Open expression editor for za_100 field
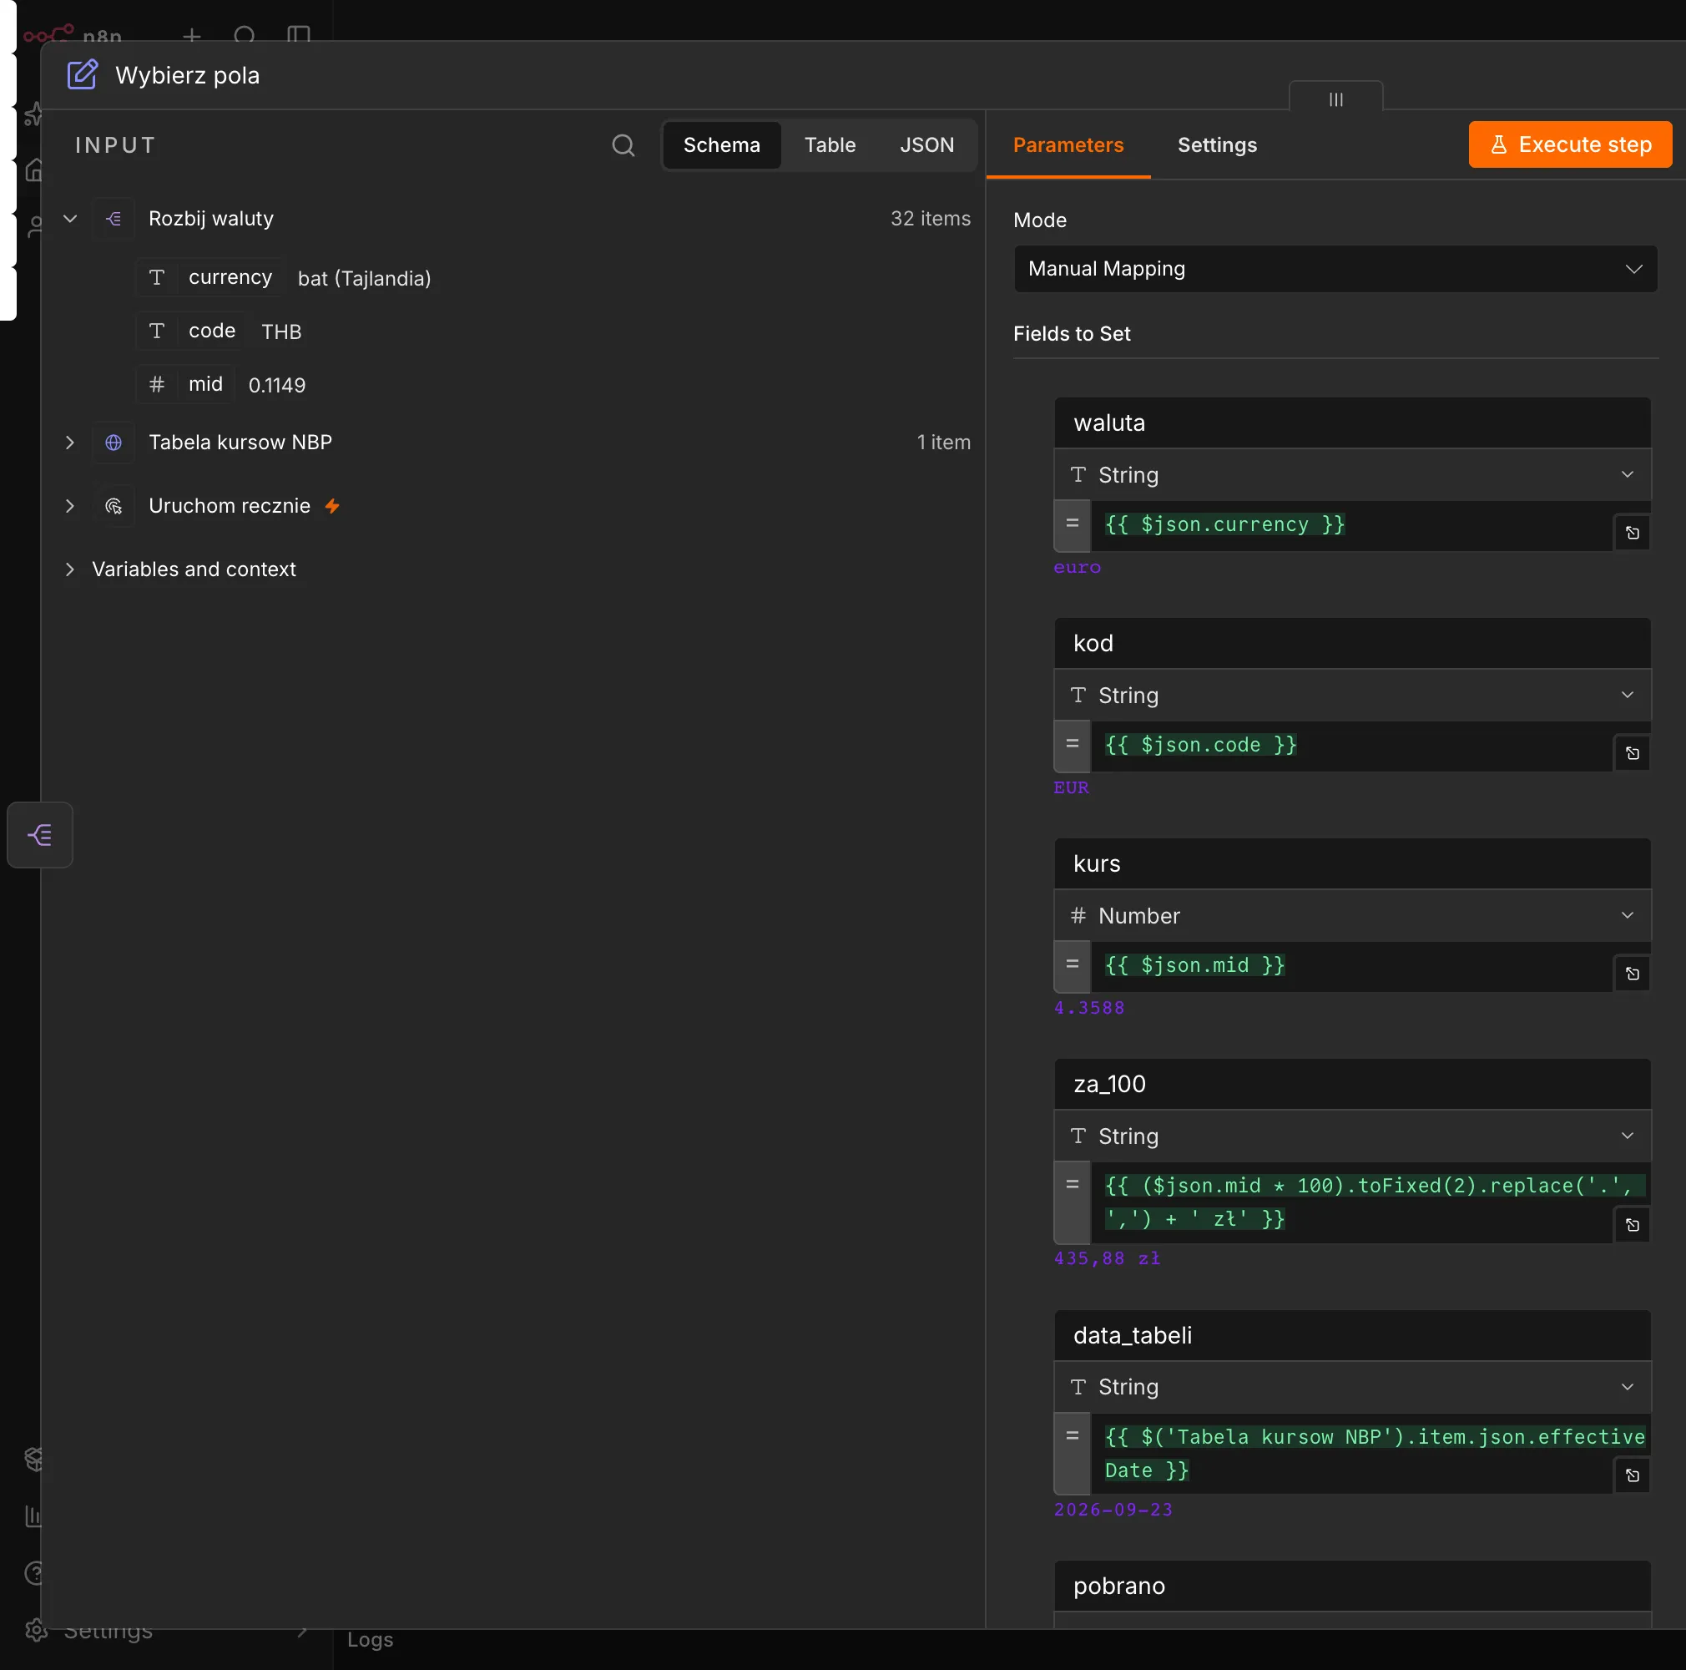This screenshot has width=1686, height=1670. point(1632,1225)
